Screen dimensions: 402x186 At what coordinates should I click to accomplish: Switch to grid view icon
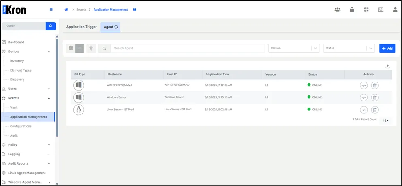click(x=71, y=48)
